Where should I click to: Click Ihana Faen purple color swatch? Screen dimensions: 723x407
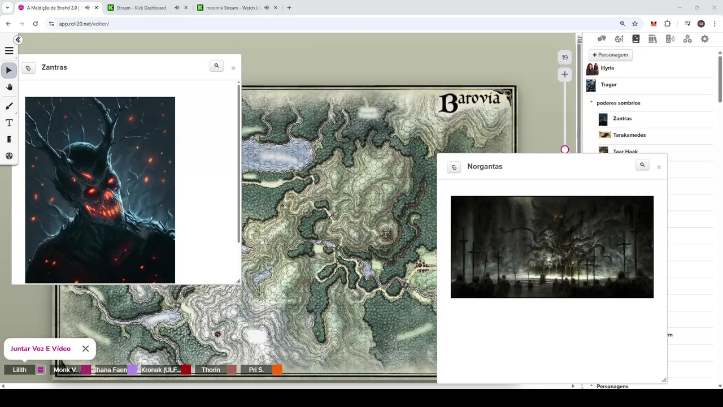point(132,370)
